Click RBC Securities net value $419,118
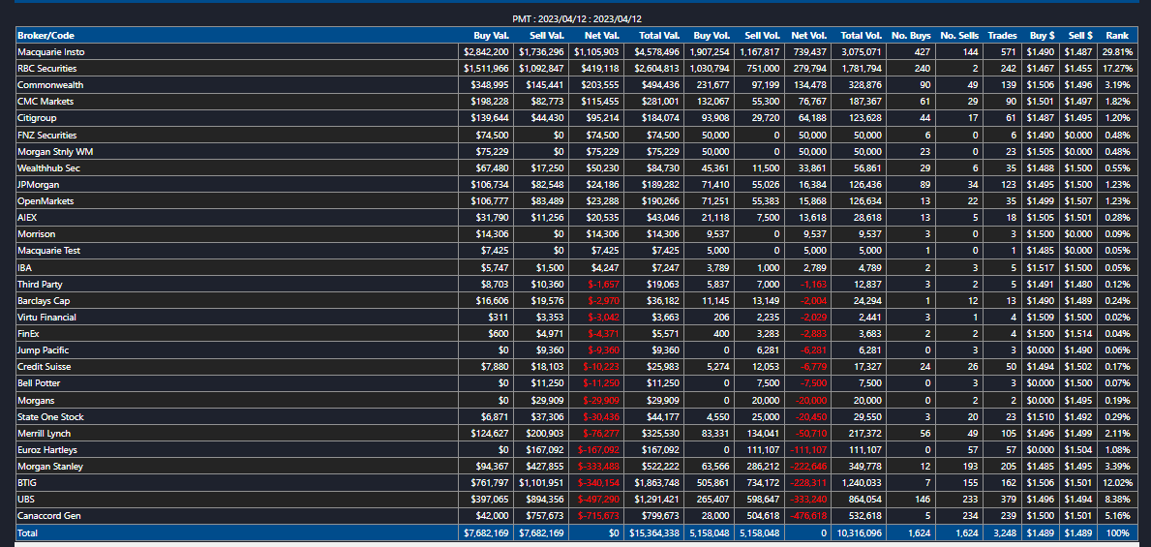The width and height of the screenshot is (1151, 547). (x=599, y=69)
